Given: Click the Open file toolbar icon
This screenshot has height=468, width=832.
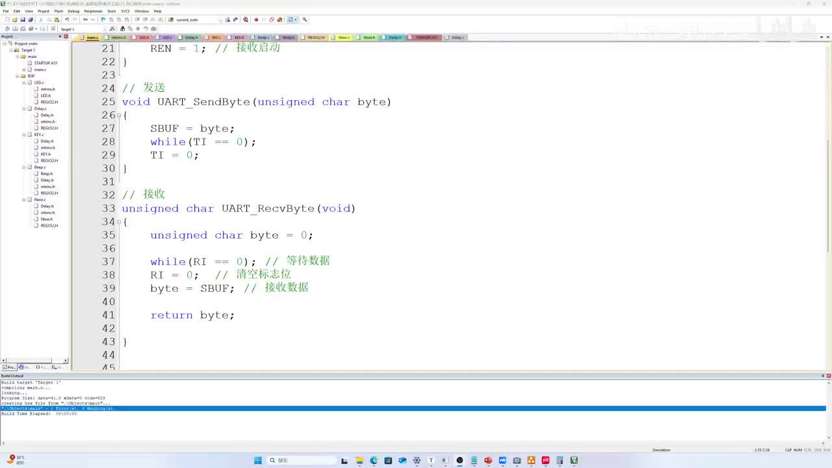Looking at the screenshot, I should click(x=14, y=19).
